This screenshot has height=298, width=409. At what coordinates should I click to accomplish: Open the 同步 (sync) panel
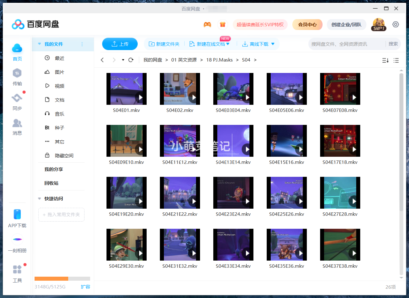17,102
